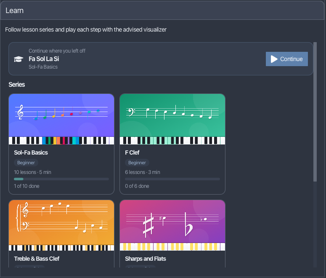326x278 pixels.
Task: Click the Learn panel header
Action: [162, 11]
